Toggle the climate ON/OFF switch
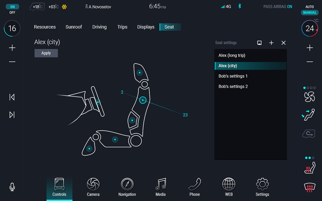Image resolution: width=322 pixels, height=201 pixels. point(12,10)
